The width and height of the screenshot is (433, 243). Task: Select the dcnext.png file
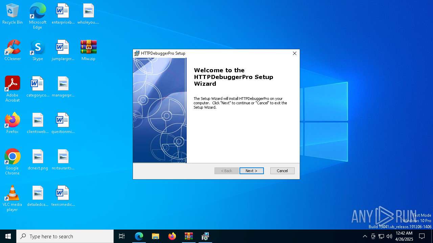click(38, 160)
